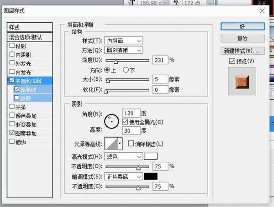This screenshot has width=274, height=207.
Task: Click the style preview thumbnail under 预览
Action: (x=242, y=82)
